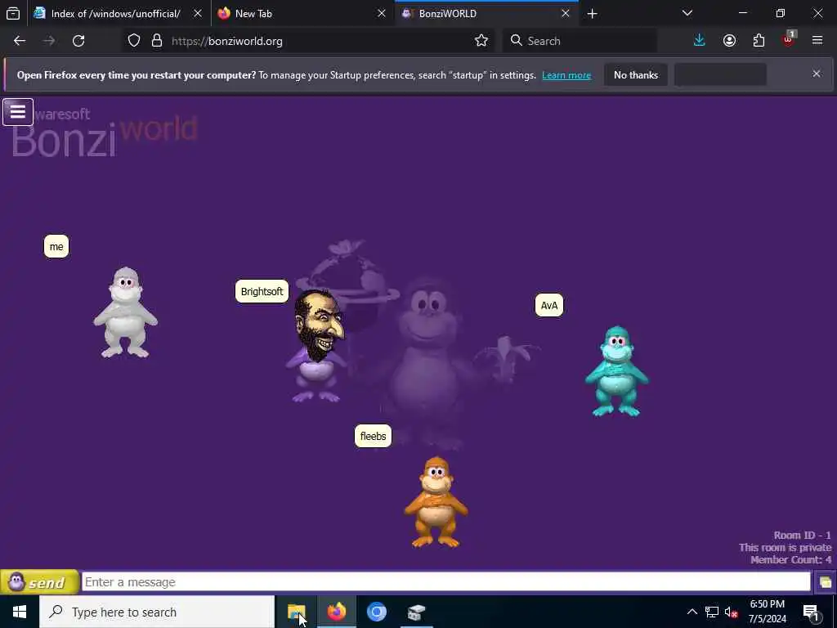Bookmark this page with the star
Screen dimensions: 837x628
[x=481, y=41]
